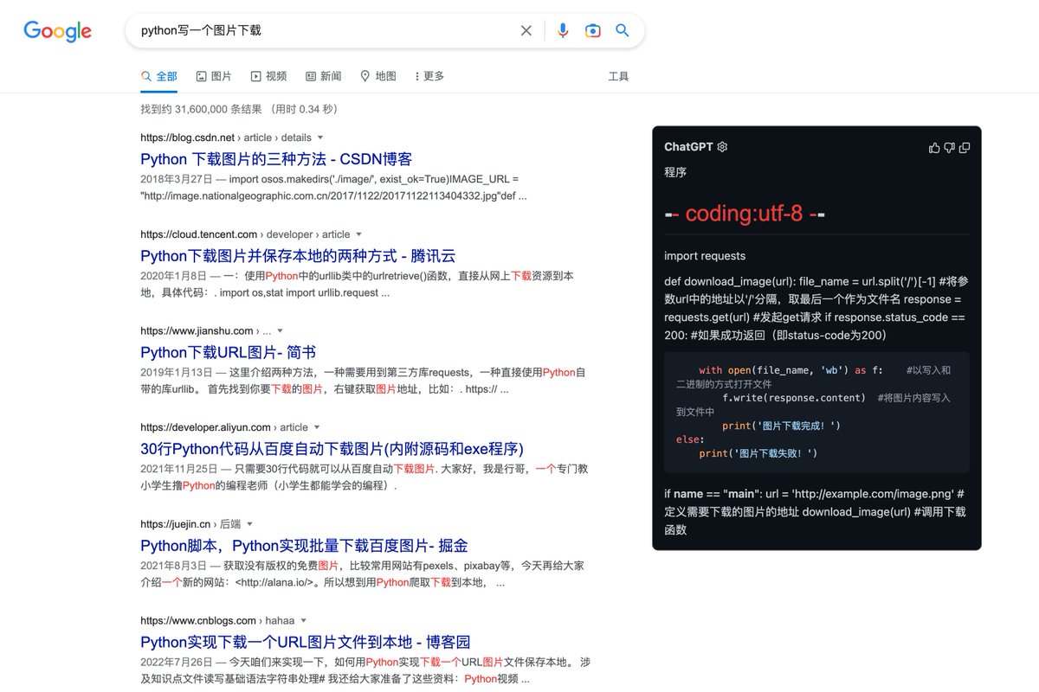1039x692 pixels.
Task: Open 'Python下载图片并保存本地的两种方式 - 腾讯云' result
Action: pos(298,256)
